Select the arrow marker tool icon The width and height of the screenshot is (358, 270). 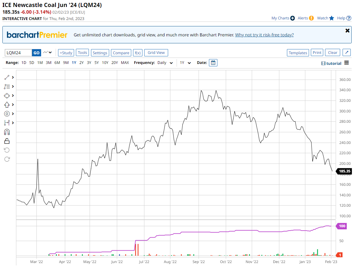click(7, 105)
